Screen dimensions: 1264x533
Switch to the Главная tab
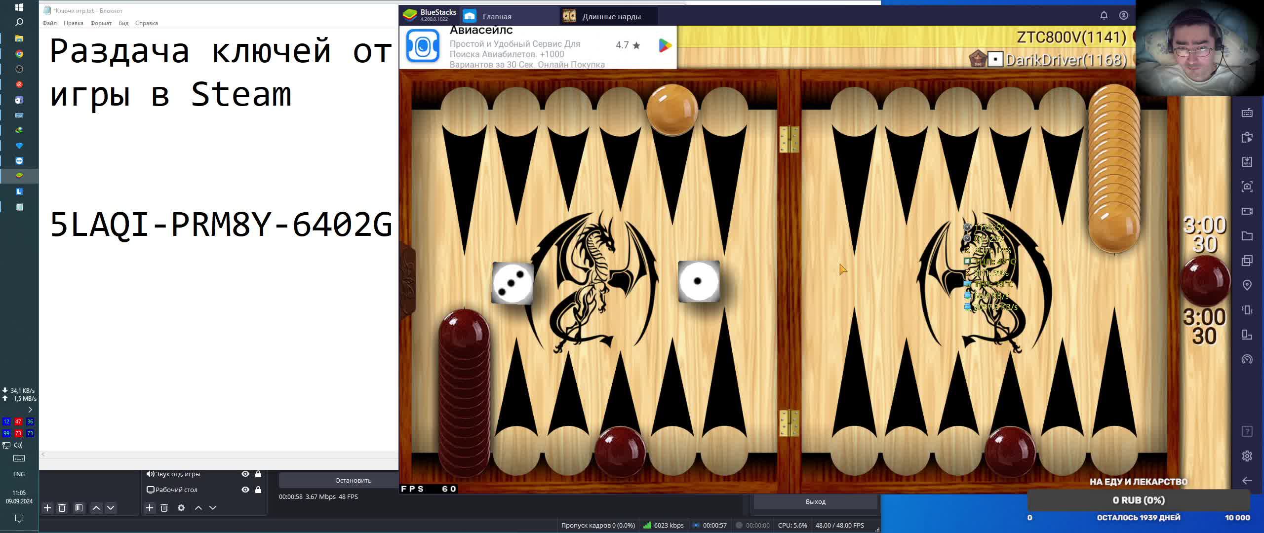point(496,16)
